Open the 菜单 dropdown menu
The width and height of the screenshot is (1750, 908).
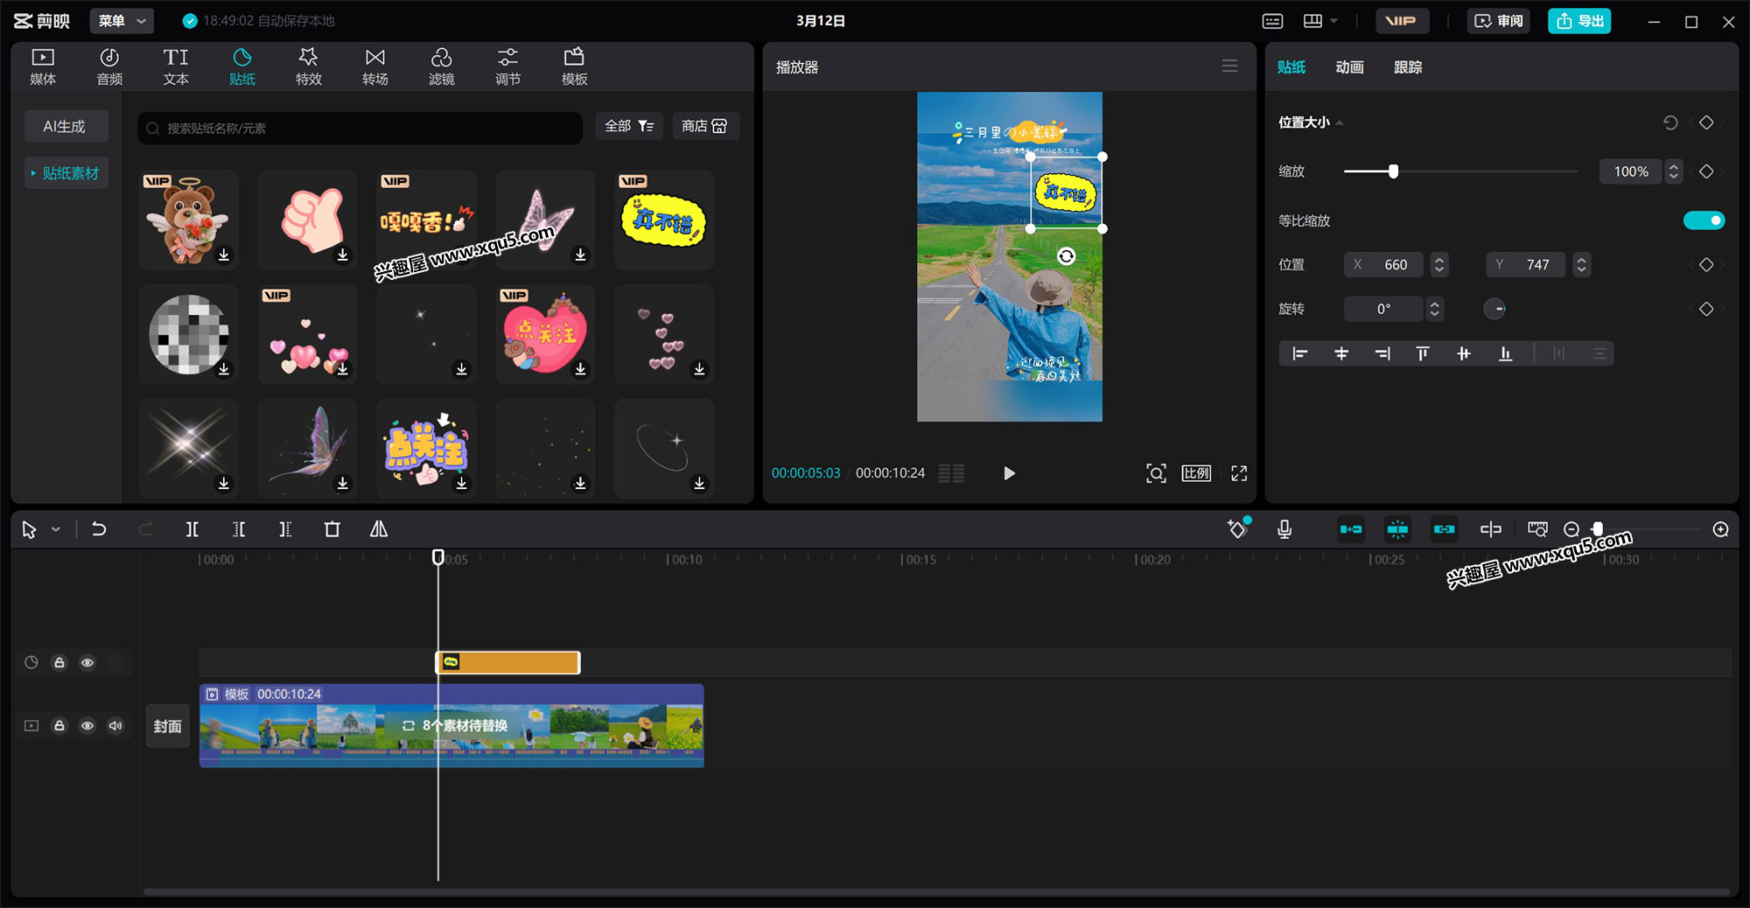pos(121,21)
